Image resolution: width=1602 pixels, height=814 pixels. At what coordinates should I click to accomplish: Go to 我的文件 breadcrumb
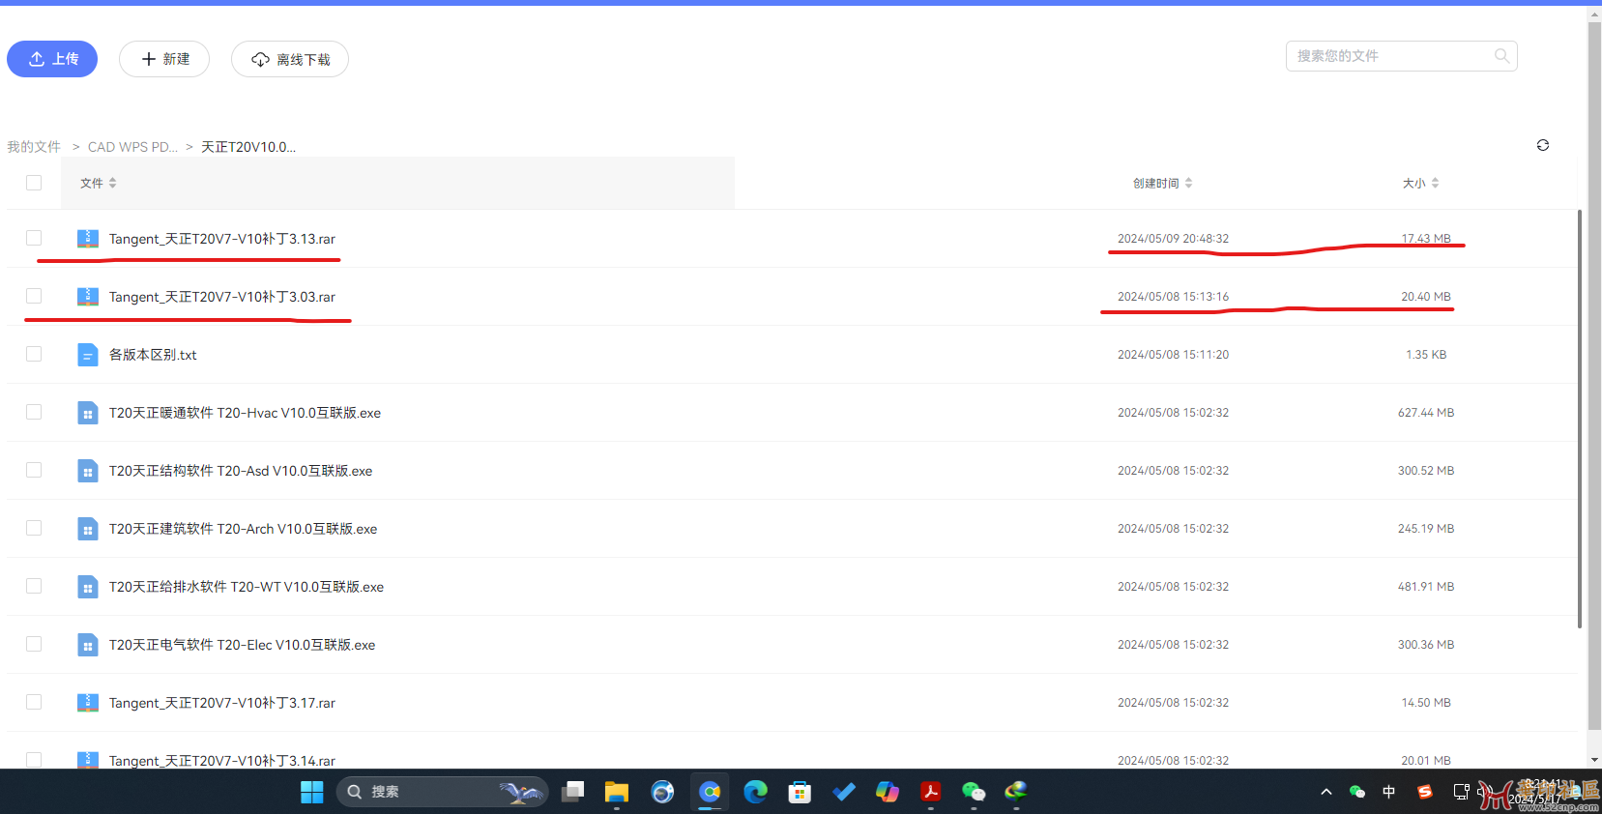[x=34, y=147]
